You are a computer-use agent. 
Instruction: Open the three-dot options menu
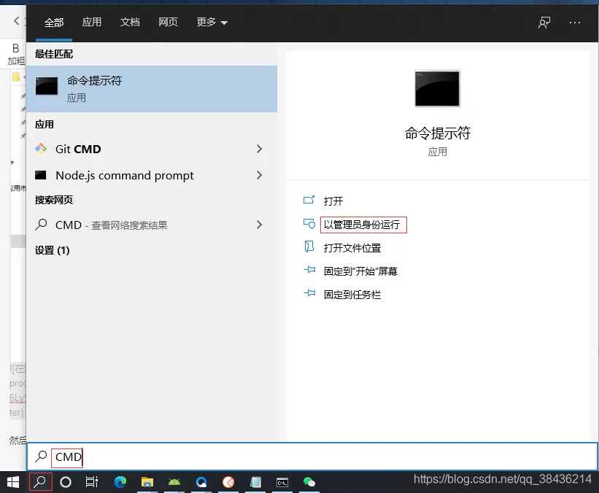(x=574, y=23)
